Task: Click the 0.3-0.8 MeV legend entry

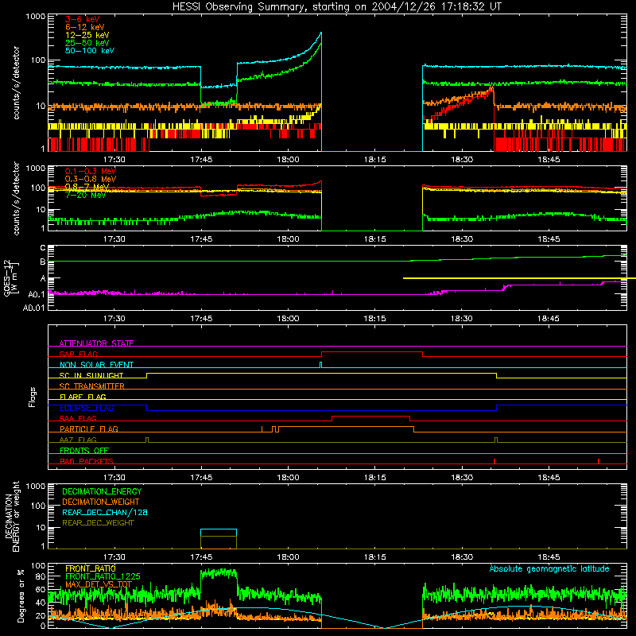Action: 91,179
